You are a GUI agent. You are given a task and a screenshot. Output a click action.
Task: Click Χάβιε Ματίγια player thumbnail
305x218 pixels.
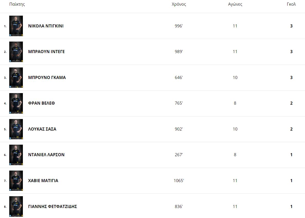[16, 181]
